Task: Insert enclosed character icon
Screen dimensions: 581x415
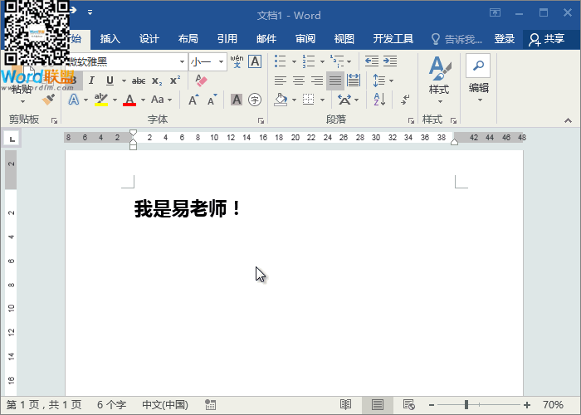Action: (x=255, y=100)
